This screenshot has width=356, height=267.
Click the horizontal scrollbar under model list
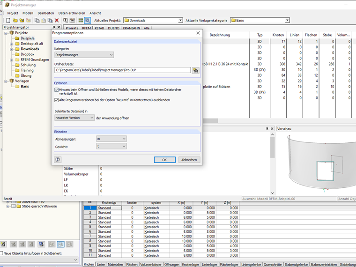click(x=210, y=120)
